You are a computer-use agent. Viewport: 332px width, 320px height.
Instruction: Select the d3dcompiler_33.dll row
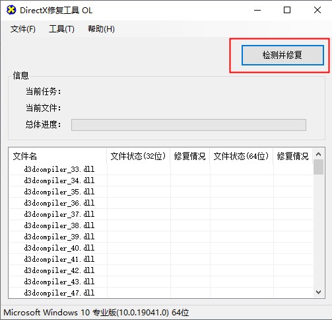tap(161, 169)
